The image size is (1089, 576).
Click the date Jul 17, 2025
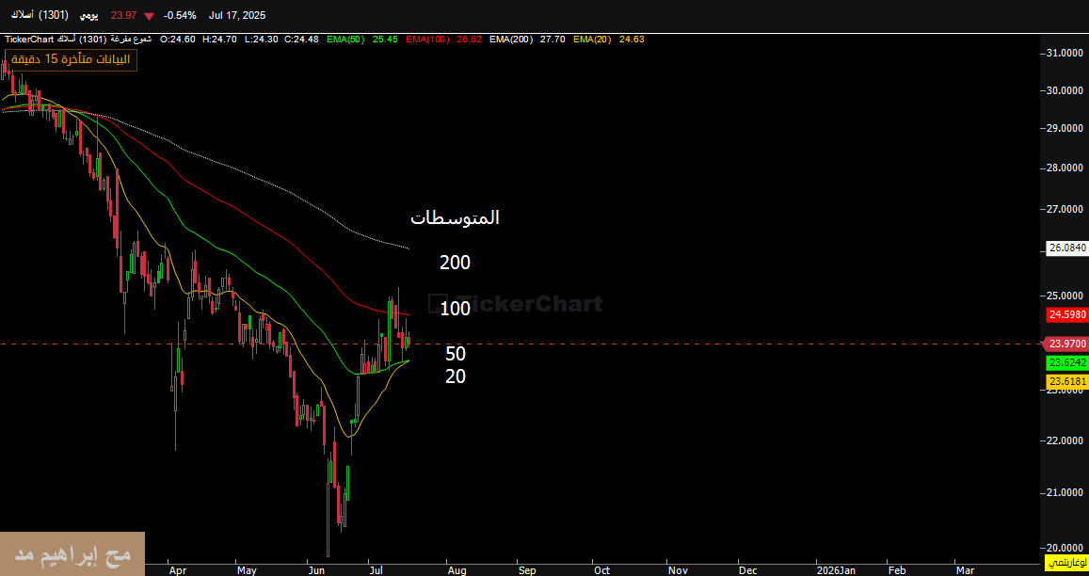[x=237, y=15]
